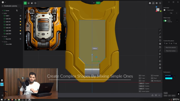This screenshot has width=180, height=101.
Task: Open the Plasticity logo dropdown menu
Action: click(x=4, y=2)
